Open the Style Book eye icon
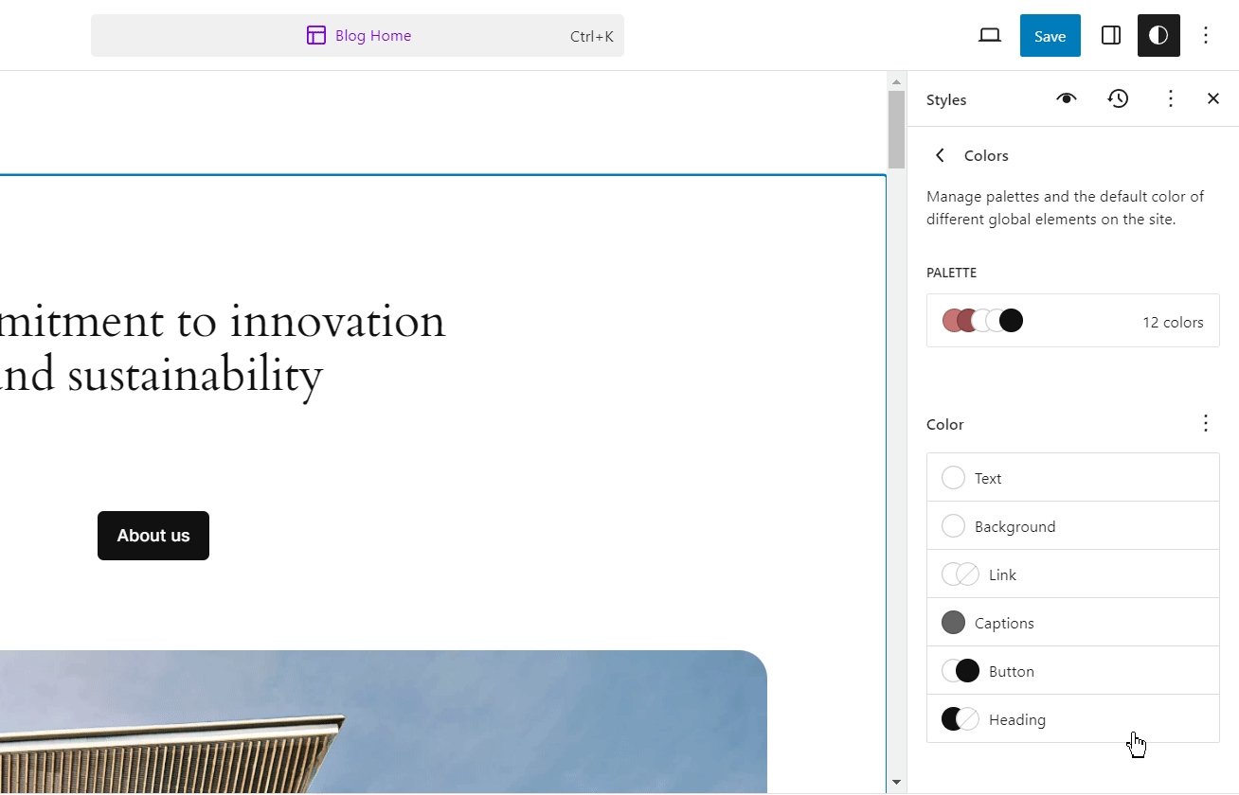 [1067, 98]
